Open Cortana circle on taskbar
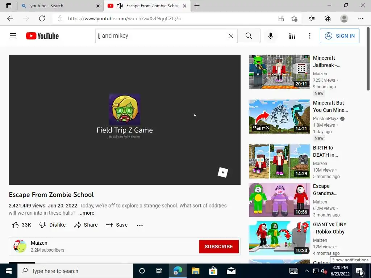 coord(142,271)
